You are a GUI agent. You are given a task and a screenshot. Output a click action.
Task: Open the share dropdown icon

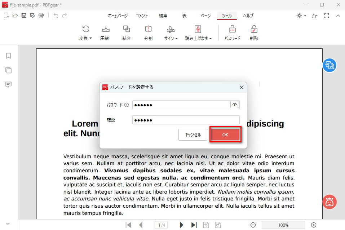(314, 16)
